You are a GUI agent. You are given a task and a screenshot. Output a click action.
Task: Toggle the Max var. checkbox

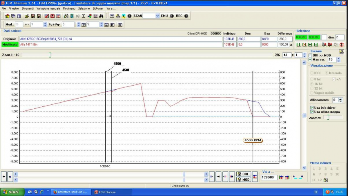point(311,60)
